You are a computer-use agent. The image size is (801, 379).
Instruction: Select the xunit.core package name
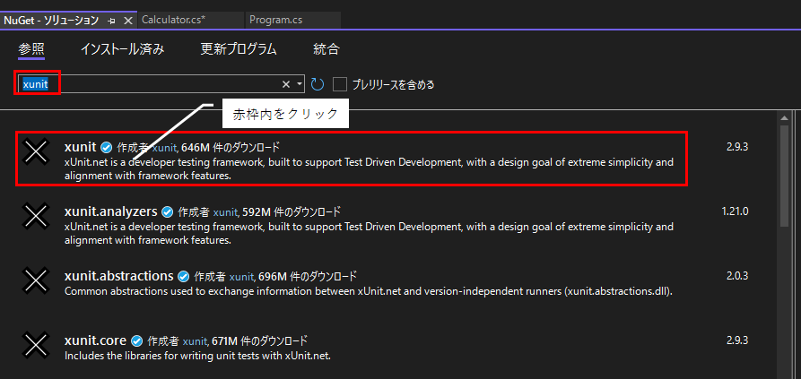click(95, 340)
